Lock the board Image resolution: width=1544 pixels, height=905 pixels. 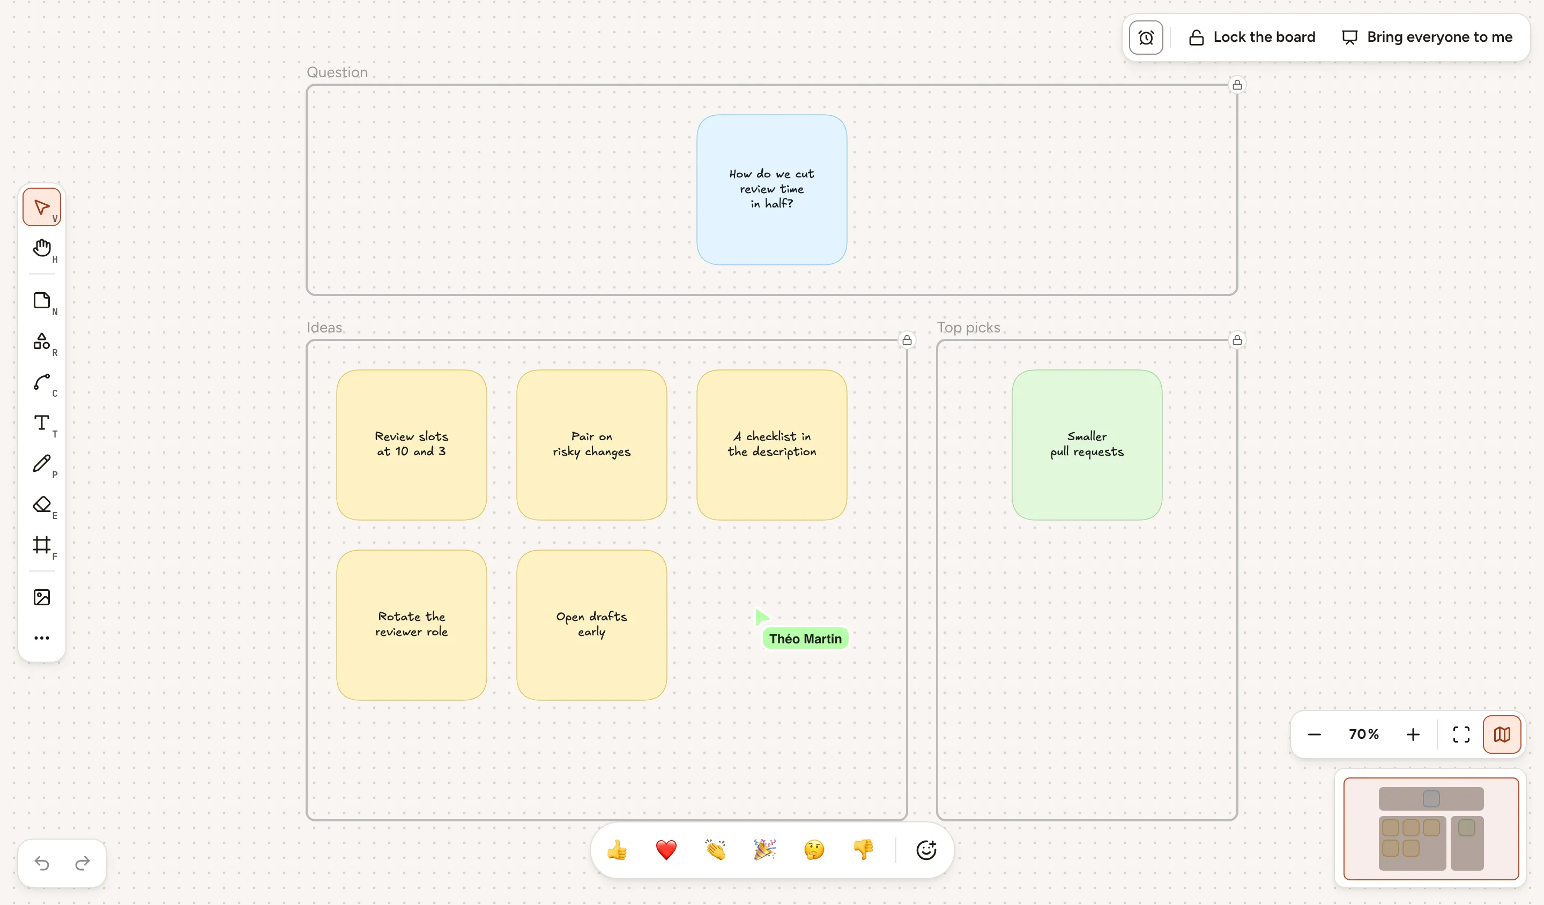click(x=1252, y=38)
